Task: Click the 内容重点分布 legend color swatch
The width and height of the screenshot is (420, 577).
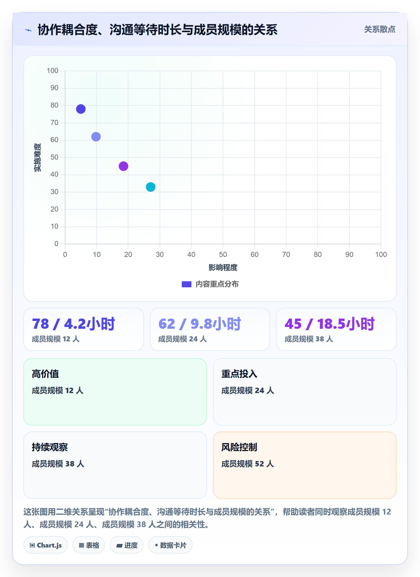Action: pos(187,284)
